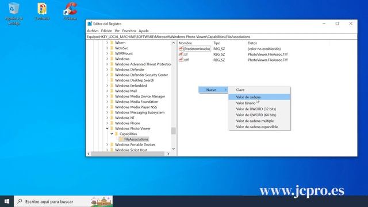Select the .tiff value icon
The image size is (368, 207).
point(181,60)
